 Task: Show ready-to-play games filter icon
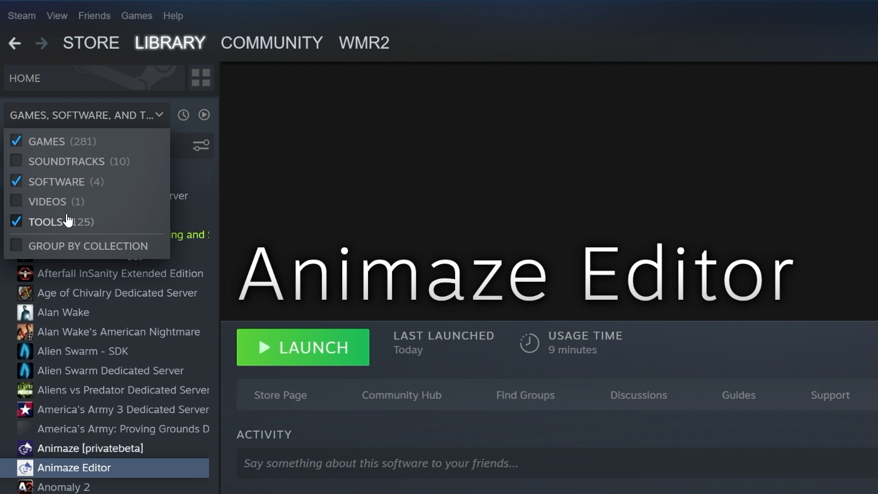point(204,115)
